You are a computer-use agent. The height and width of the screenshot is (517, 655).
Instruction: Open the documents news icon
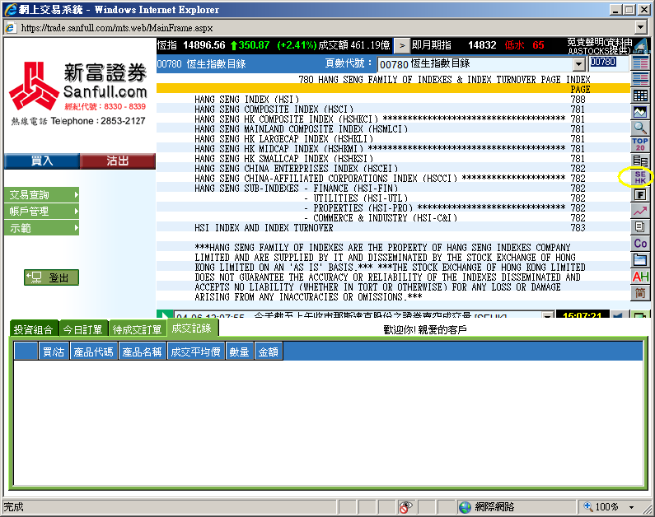click(640, 227)
